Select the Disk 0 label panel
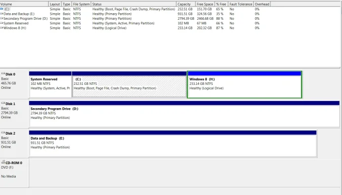 click(14, 84)
